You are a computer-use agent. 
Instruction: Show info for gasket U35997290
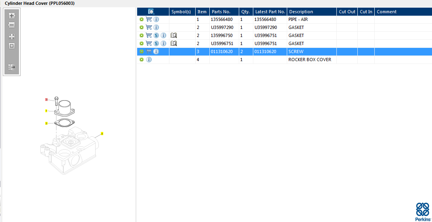tap(156, 27)
